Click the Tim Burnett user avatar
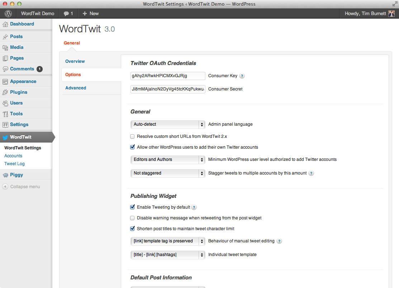The height and width of the screenshot is (288, 399). (391, 14)
